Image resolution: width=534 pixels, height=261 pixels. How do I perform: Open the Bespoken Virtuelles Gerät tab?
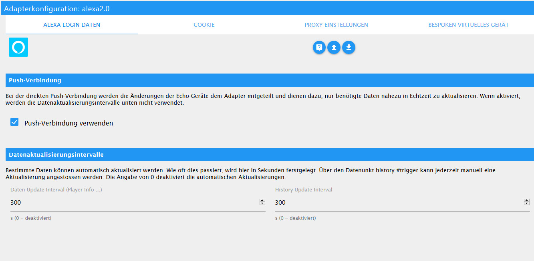pos(468,25)
